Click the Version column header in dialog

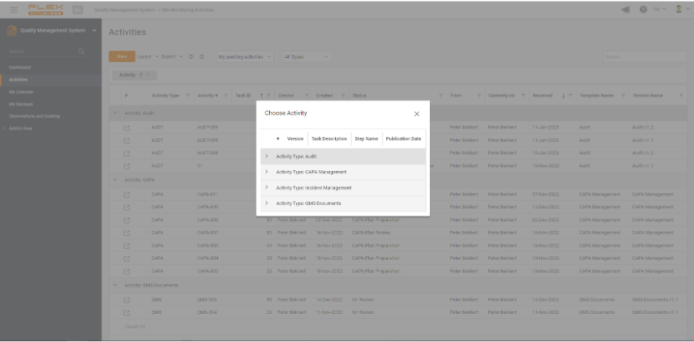(x=295, y=138)
